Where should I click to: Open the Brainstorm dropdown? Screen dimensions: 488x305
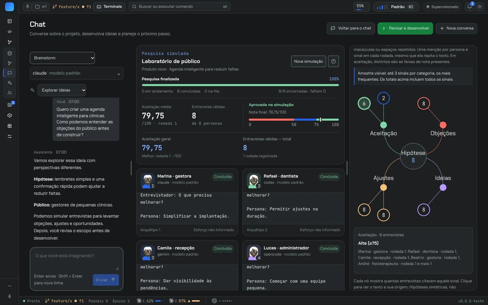pos(62,58)
